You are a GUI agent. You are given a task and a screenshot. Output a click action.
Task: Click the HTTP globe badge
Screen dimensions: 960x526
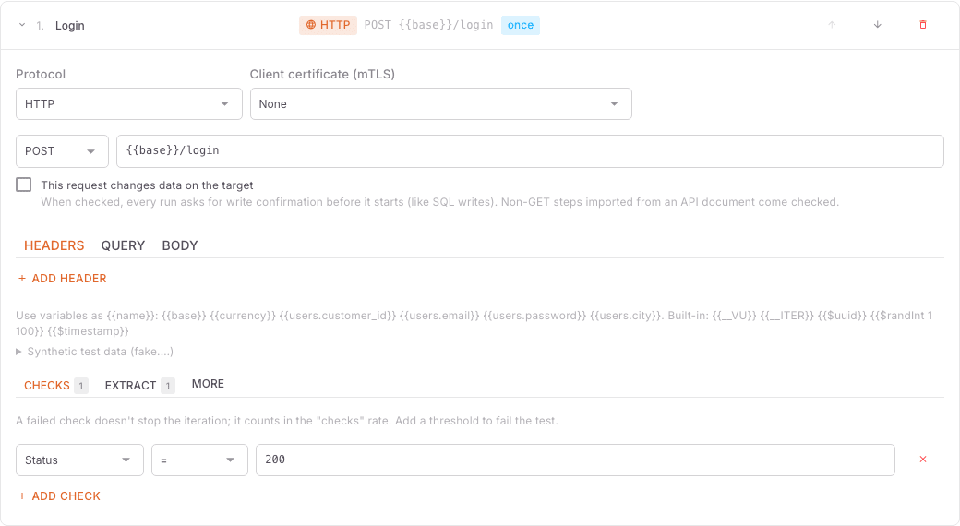(329, 25)
